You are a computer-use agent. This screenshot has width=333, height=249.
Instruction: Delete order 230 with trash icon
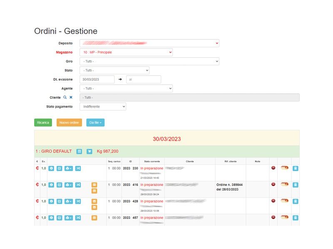(x=296, y=168)
